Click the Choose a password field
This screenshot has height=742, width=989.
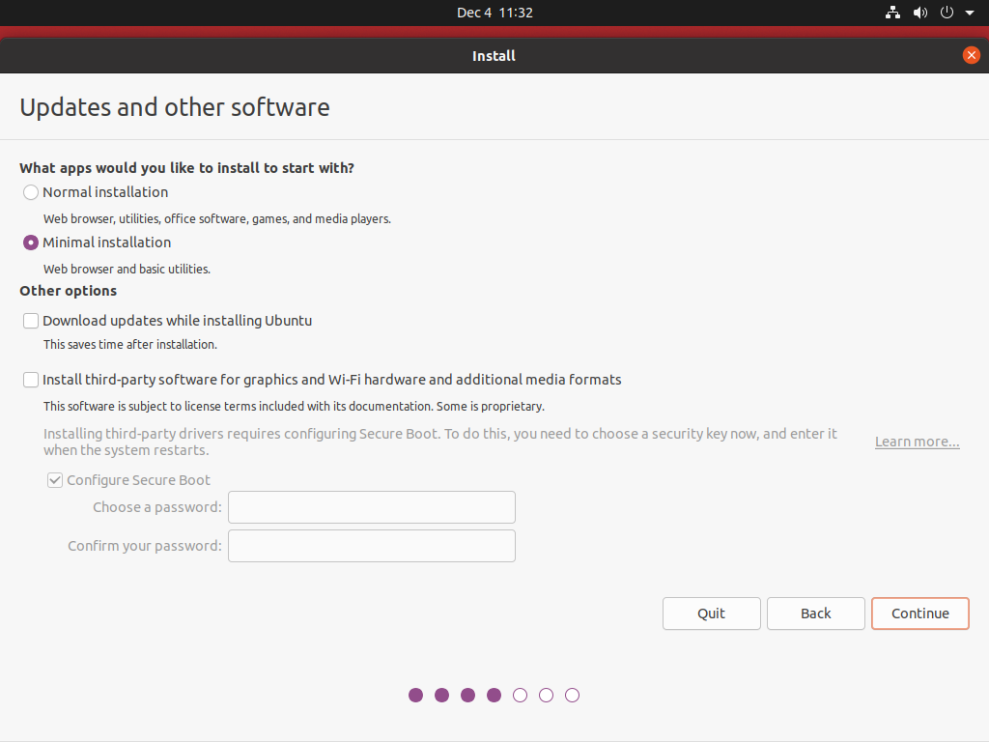372,507
